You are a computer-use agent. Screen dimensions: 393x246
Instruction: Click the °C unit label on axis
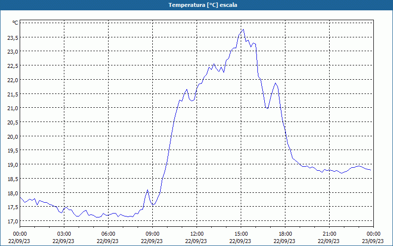[x=15, y=23]
